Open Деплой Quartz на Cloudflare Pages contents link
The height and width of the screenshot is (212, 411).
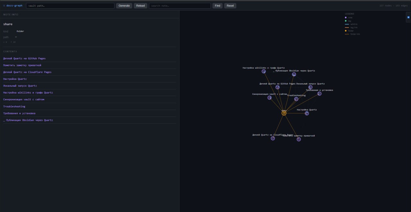click(27, 72)
